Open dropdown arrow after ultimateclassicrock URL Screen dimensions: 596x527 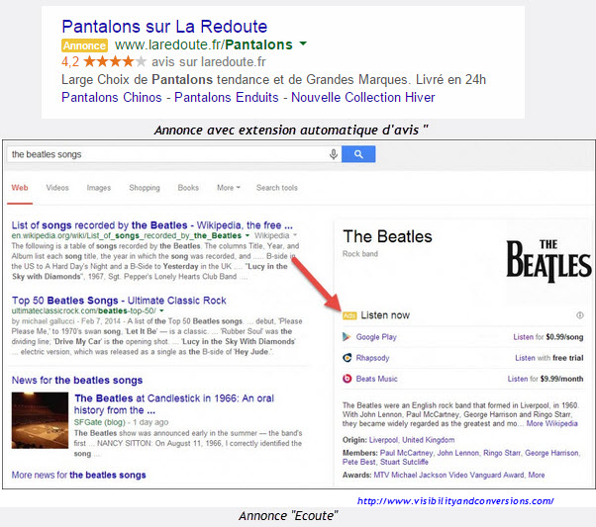coord(161,311)
